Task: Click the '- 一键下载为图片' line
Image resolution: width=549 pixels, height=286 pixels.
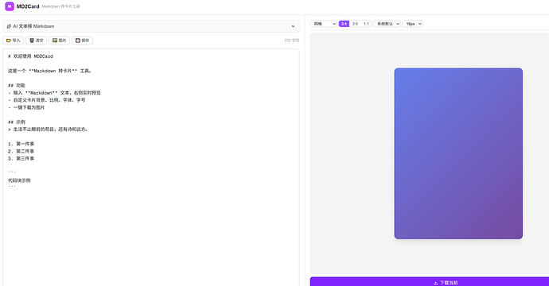Action: click(26, 107)
